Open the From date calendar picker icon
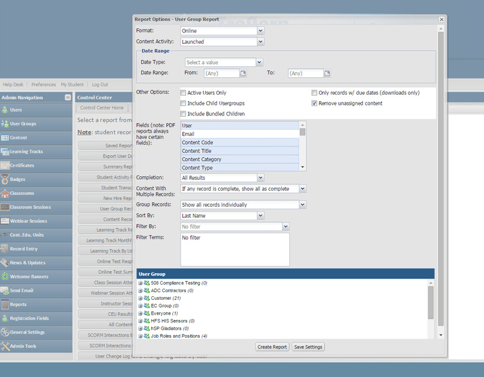Viewport: 484px width, 377px height. click(x=243, y=74)
